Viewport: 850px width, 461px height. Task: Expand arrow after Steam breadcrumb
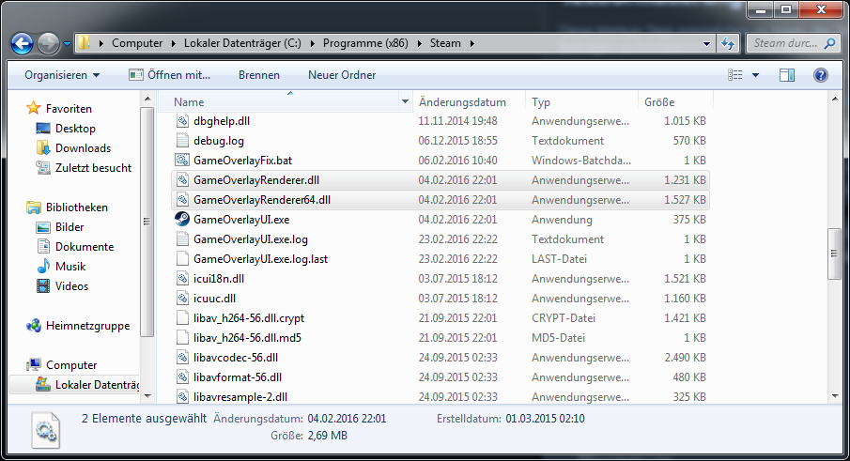click(472, 43)
